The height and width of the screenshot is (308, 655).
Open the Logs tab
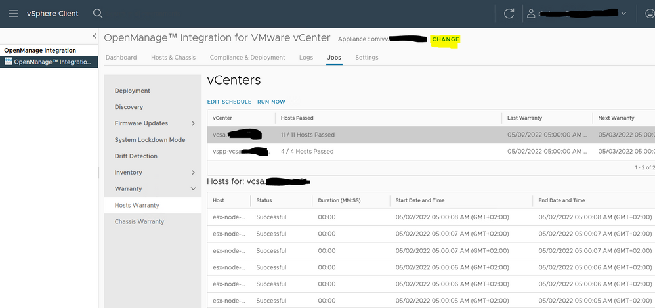coord(306,58)
